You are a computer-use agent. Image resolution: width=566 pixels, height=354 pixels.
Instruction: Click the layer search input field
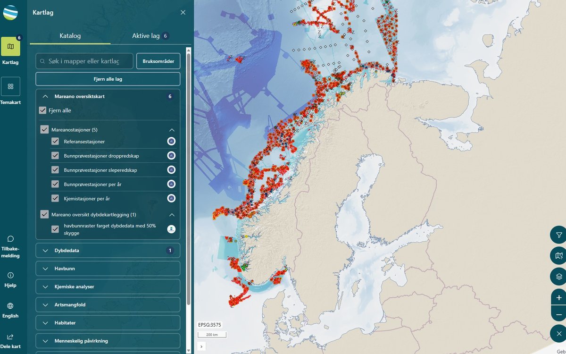click(x=84, y=61)
